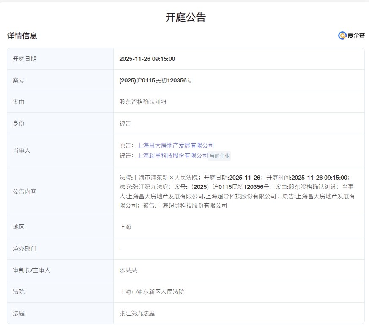369x336 pixels.
Task: Click the courtroom value 张江第九法庭
Action: click(137, 313)
